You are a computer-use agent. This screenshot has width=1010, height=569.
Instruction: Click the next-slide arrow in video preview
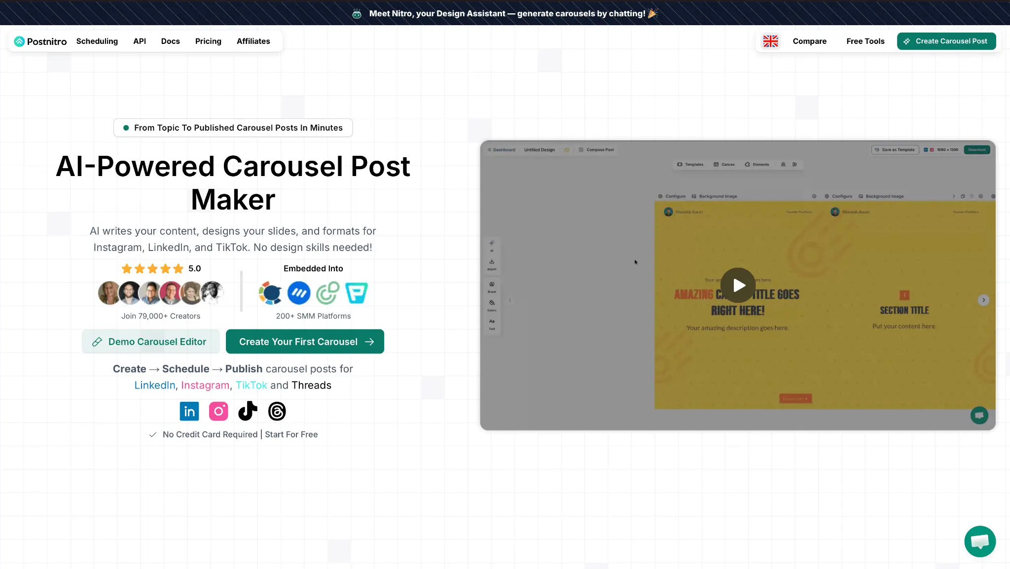983,300
